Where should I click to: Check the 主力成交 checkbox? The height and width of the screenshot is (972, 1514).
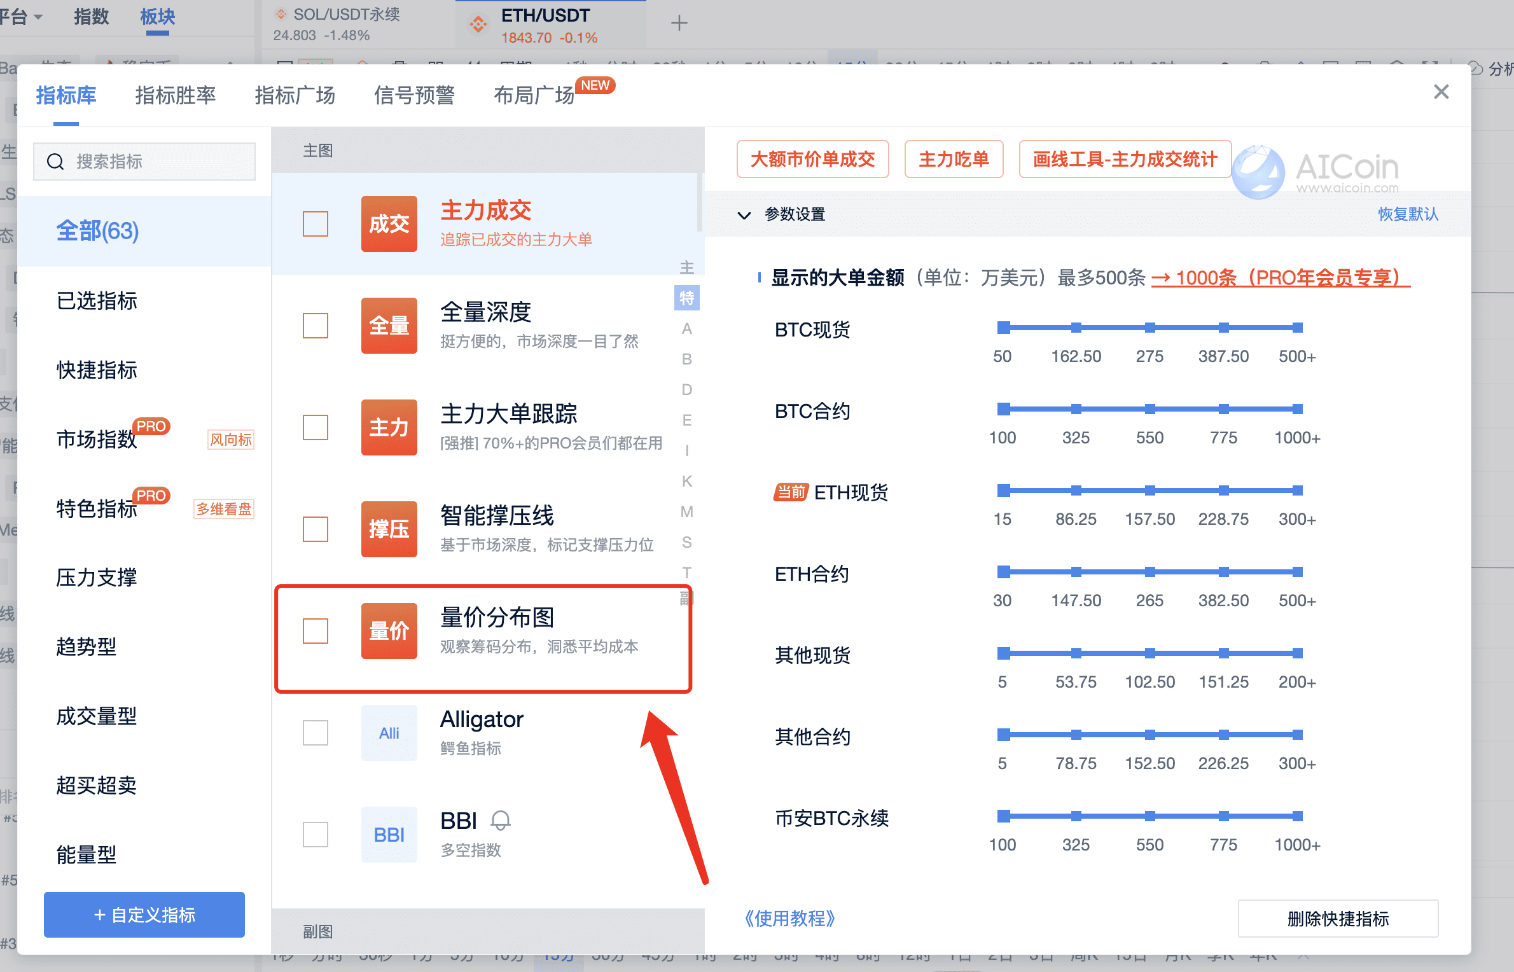coord(315,223)
